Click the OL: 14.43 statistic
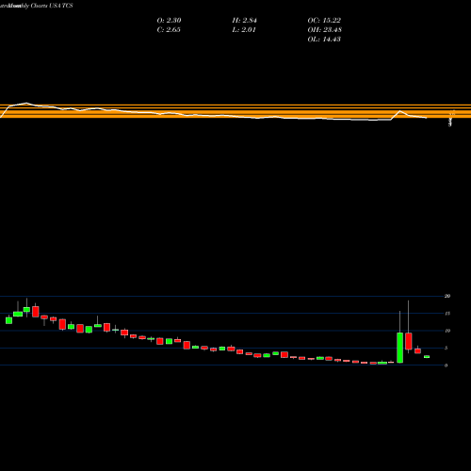This screenshot has width=471, height=471. click(x=324, y=40)
